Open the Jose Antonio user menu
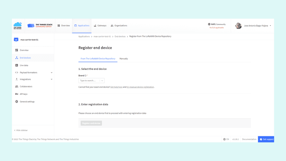 257,26
